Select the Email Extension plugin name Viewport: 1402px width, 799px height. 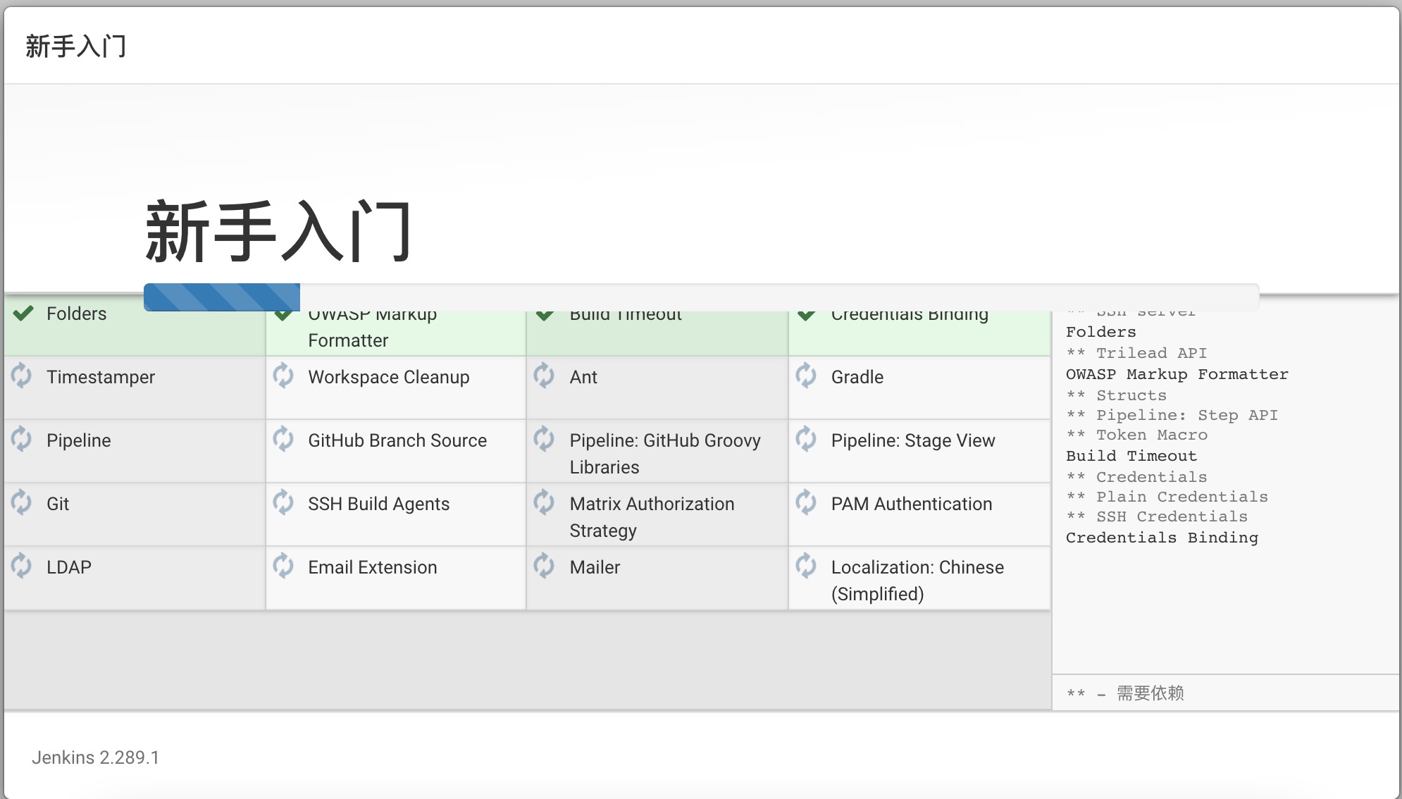click(373, 567)
